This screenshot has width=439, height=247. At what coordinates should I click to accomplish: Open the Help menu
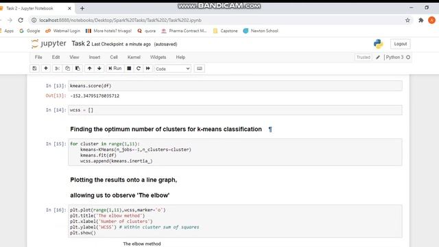(x=180, y=57)
